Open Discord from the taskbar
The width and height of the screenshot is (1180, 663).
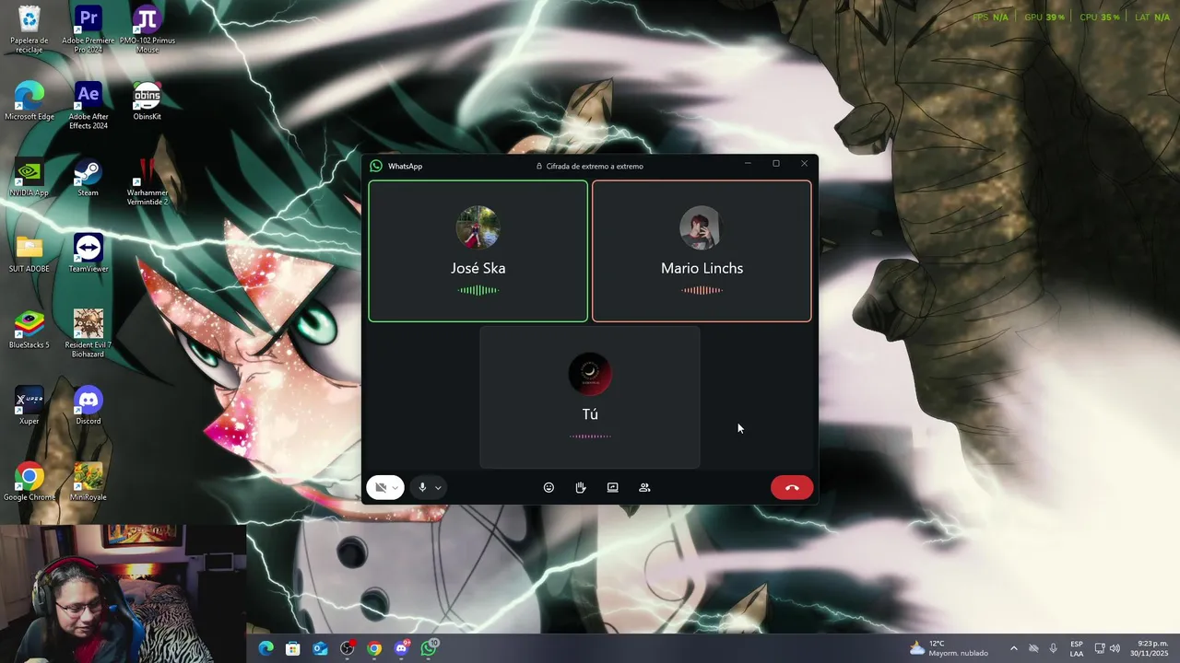402,648
